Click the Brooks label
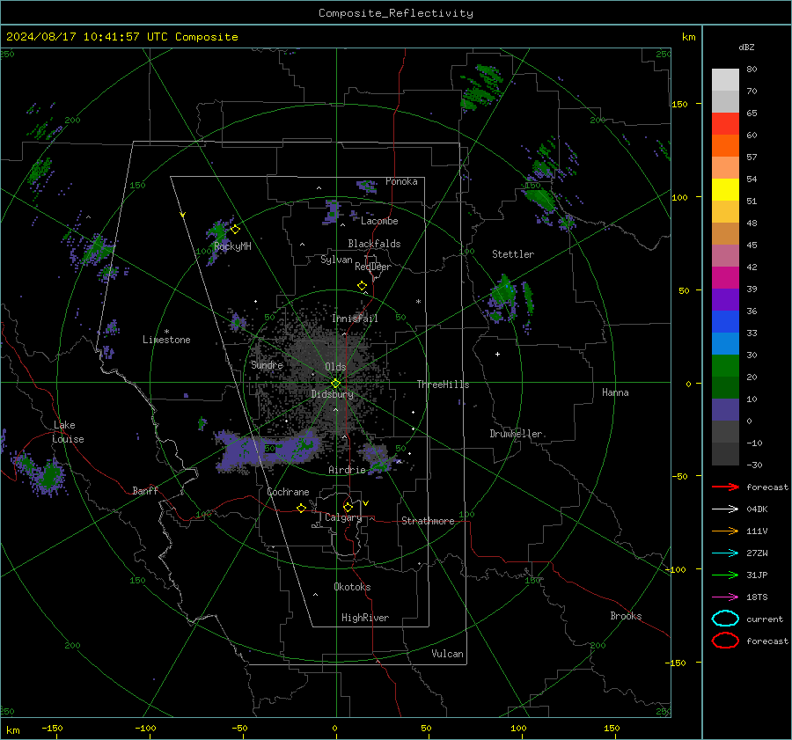This screenshot has width=792, height=740. coord(626,616)
